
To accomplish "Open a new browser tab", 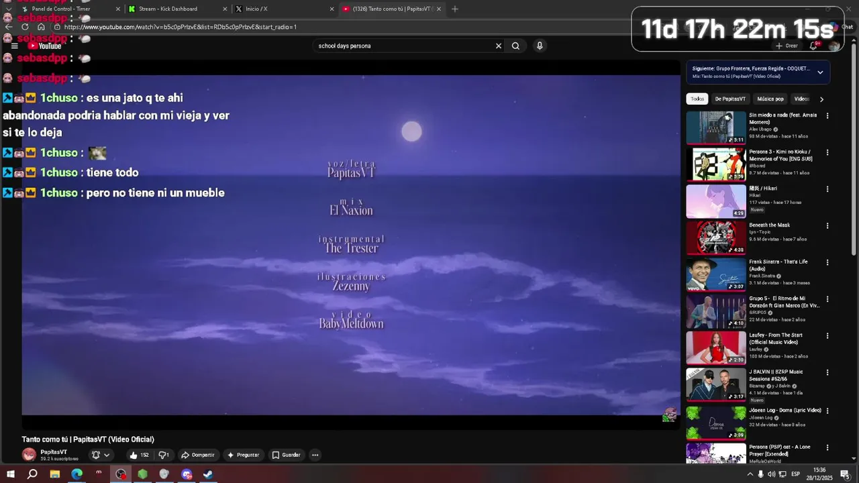I will 455,9.
